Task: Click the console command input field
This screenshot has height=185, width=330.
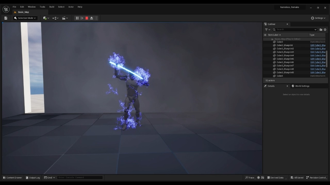Action: click(80, 178)
